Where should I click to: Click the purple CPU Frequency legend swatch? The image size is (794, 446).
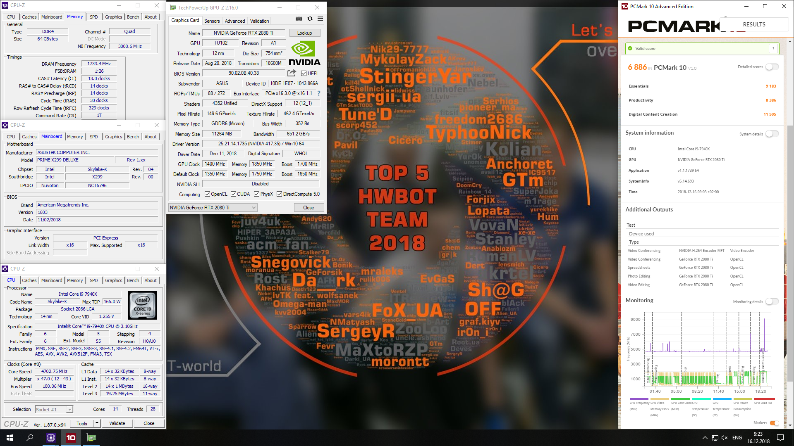click(x=639, y=399)
